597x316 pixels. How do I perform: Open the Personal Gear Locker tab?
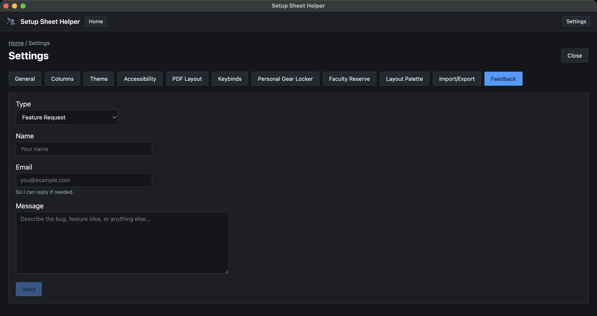tap(285, 79)
